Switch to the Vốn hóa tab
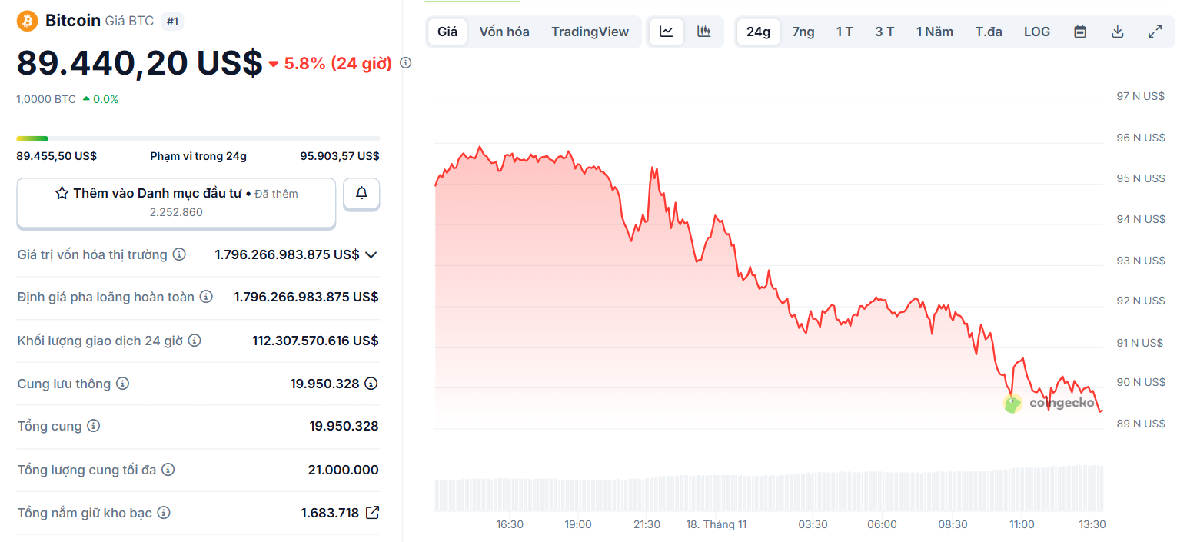This screenshot has width=1177, height=542. (504, 32)
